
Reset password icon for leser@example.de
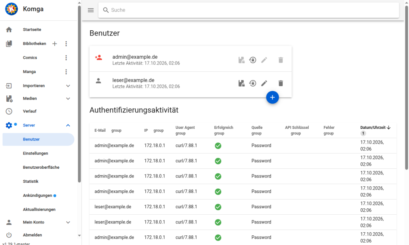[x=252, y=83]
